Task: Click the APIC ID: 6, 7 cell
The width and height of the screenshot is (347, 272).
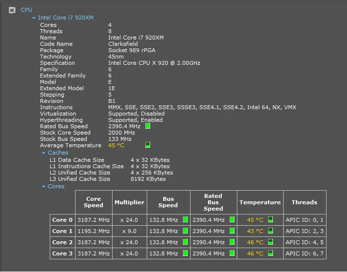Action: [x=305, y=253]
